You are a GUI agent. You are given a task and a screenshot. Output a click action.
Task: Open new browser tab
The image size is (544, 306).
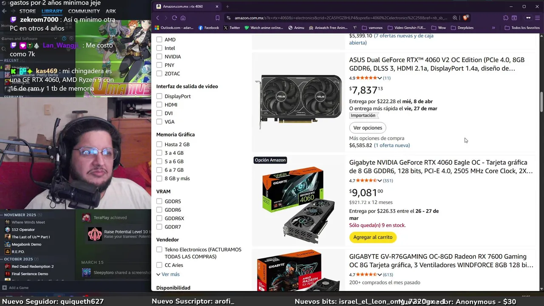(227, 6)
